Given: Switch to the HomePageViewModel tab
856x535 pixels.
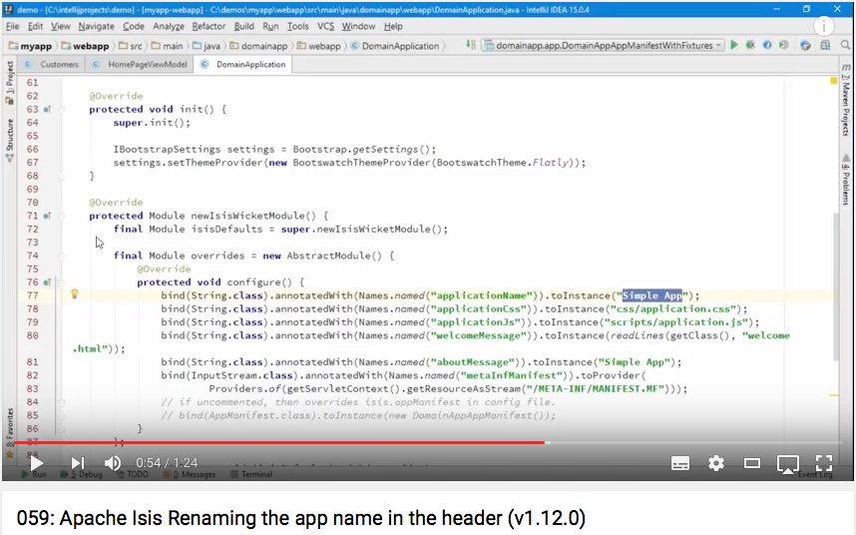Looking at the screenshot, I should (x=141, y=65).
